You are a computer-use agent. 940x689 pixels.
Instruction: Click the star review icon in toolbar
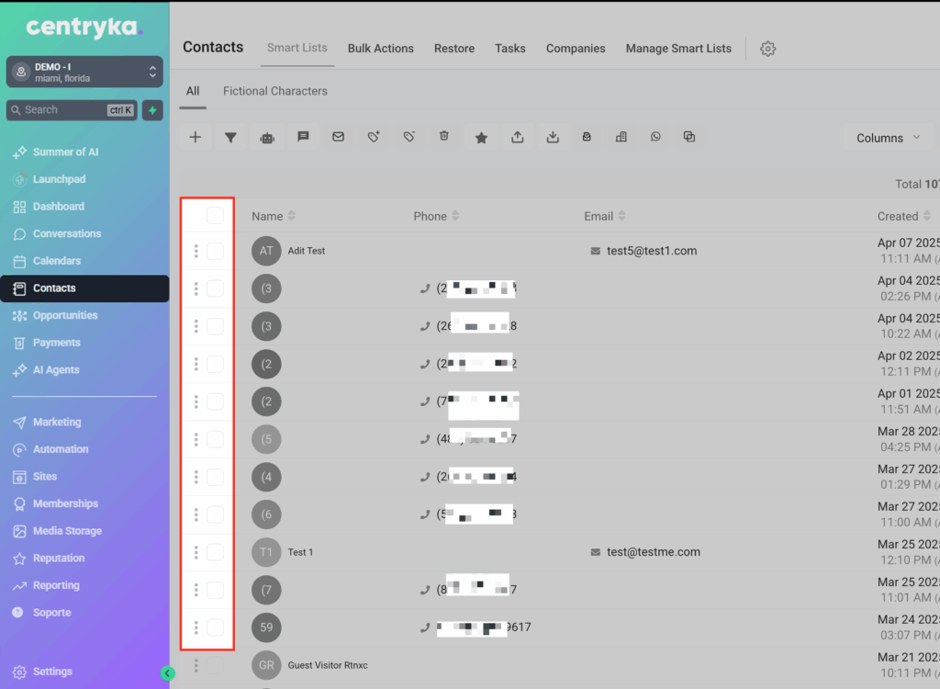click(481, 138)
